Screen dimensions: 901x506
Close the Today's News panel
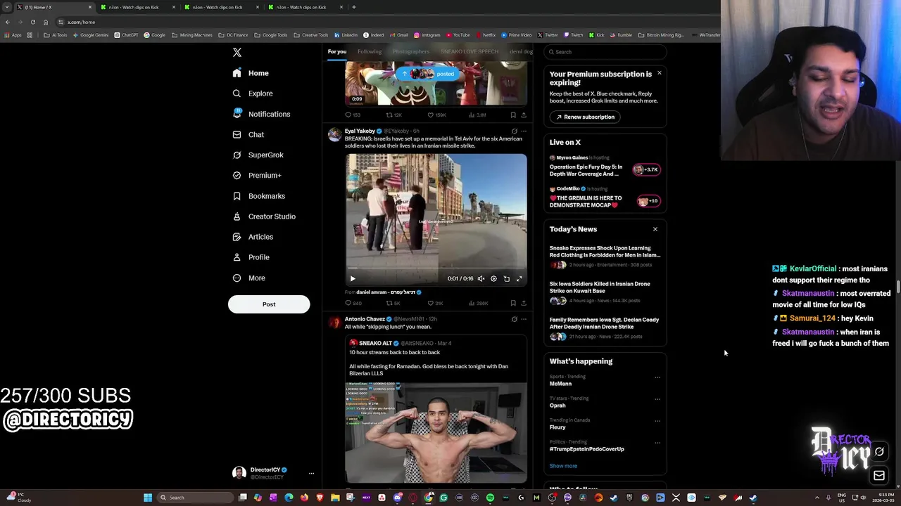point(655,229)
